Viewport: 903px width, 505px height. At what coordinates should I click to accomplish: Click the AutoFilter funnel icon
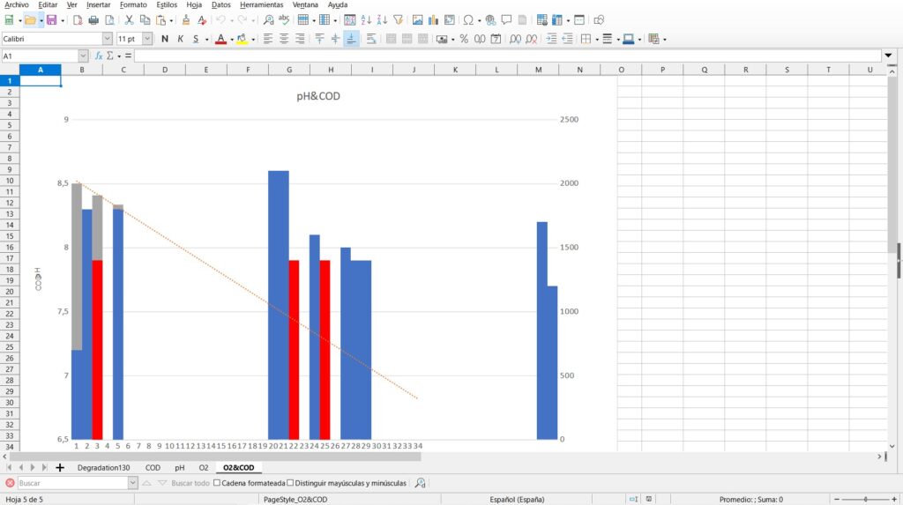tap(398, 20)
